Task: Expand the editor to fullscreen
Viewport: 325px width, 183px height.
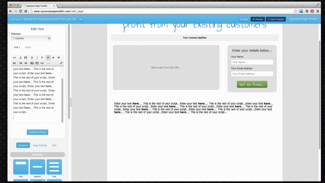Action: tap(61, 63)
